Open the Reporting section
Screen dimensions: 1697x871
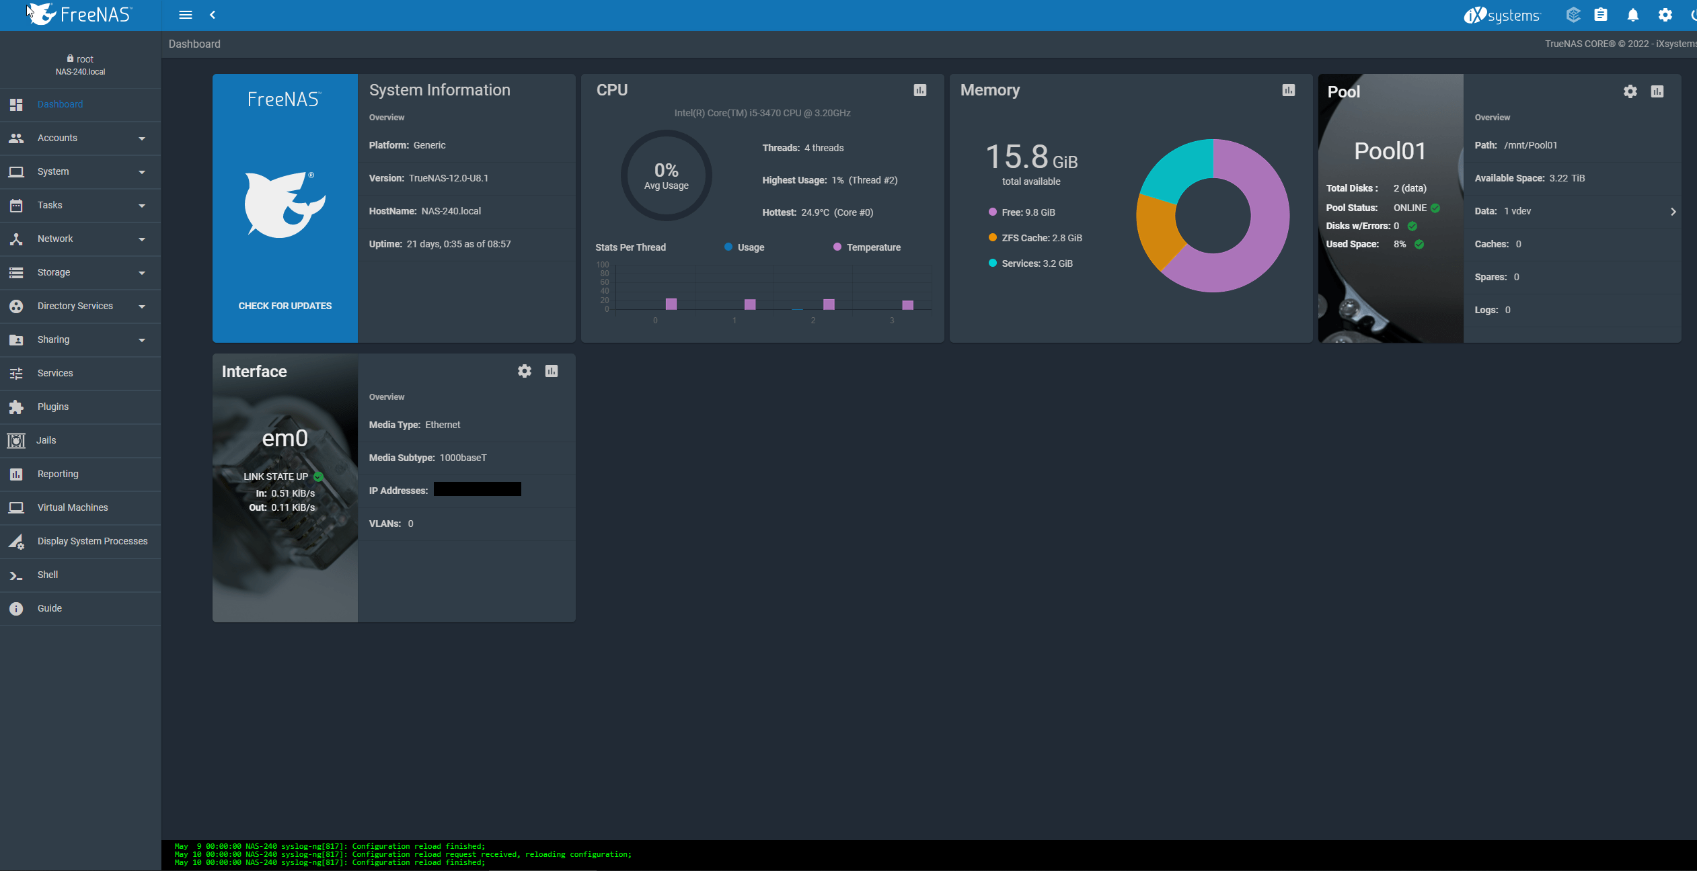59,474
